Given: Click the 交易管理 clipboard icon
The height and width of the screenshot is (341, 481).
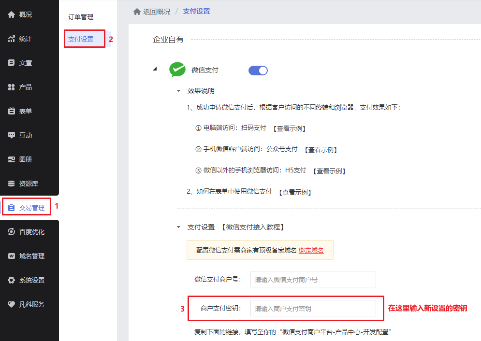Looking at the screenshot, I should (x=11, y=208).
